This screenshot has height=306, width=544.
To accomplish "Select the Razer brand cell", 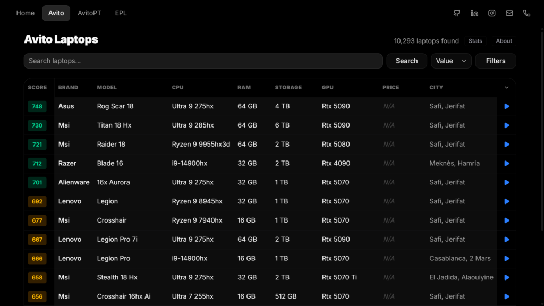I will tap(67, 164).
